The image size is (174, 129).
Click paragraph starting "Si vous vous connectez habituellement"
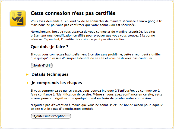(x=96, y=56)
